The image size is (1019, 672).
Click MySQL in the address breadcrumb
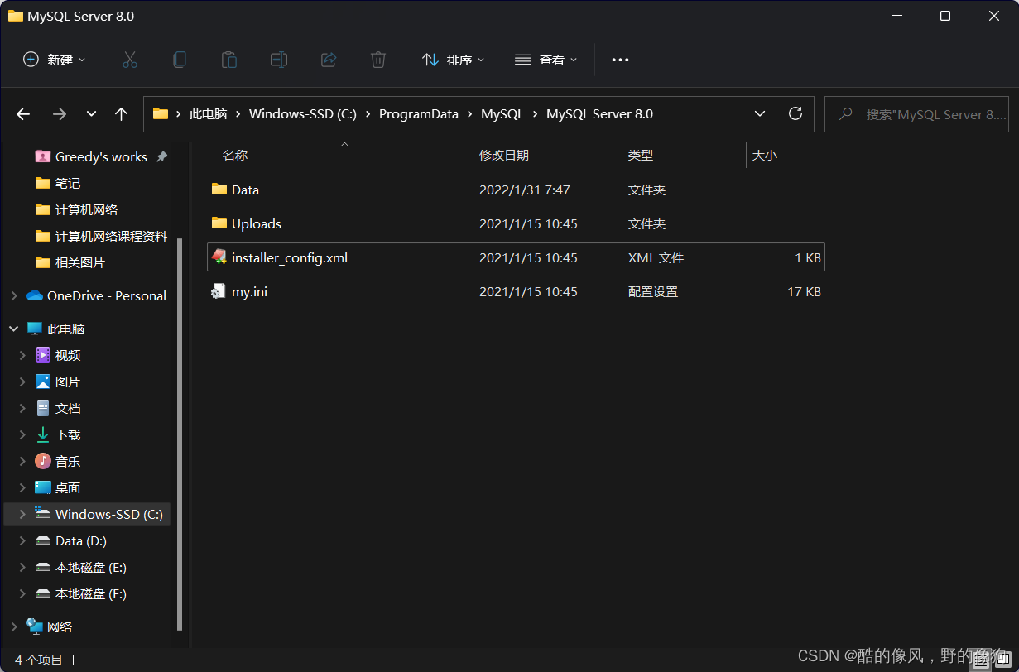pos(502,114)
